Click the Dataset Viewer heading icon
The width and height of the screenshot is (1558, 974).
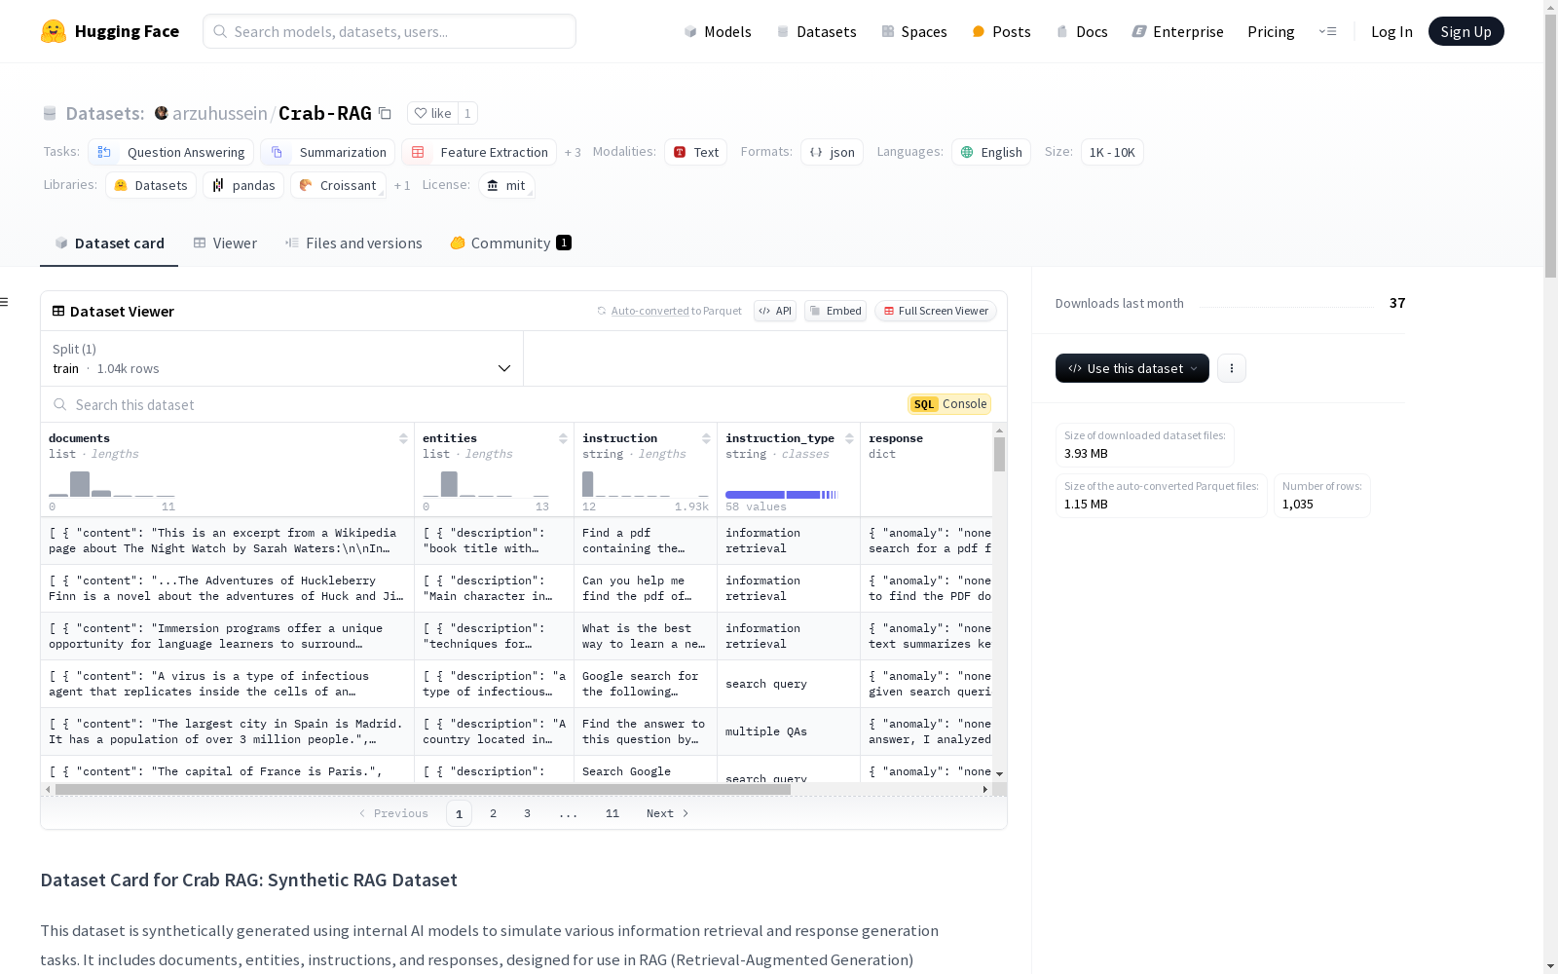click(58, 312)
